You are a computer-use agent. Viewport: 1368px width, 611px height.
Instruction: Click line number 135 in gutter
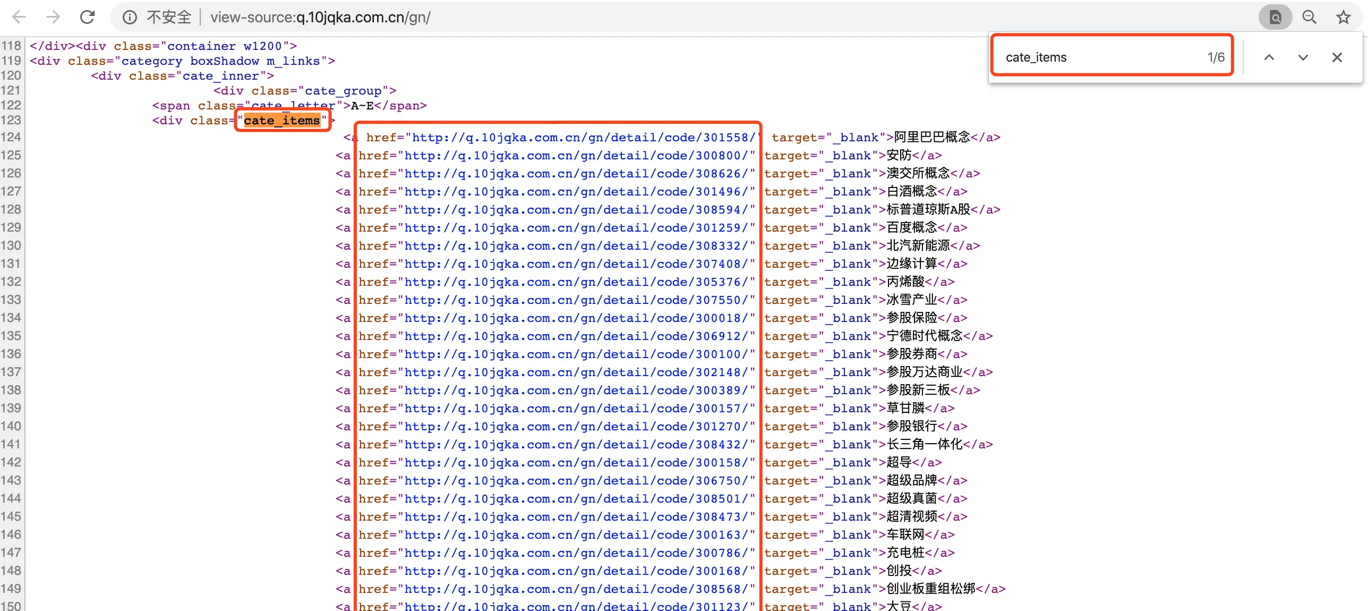pos(11,336)
